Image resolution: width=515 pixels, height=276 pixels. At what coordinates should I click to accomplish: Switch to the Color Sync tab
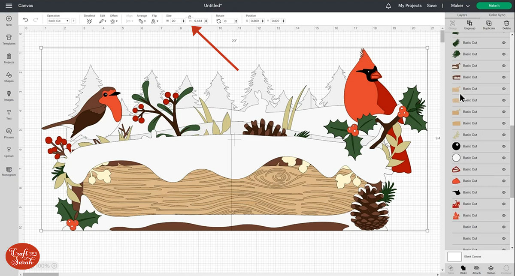(x=497, y=15)
